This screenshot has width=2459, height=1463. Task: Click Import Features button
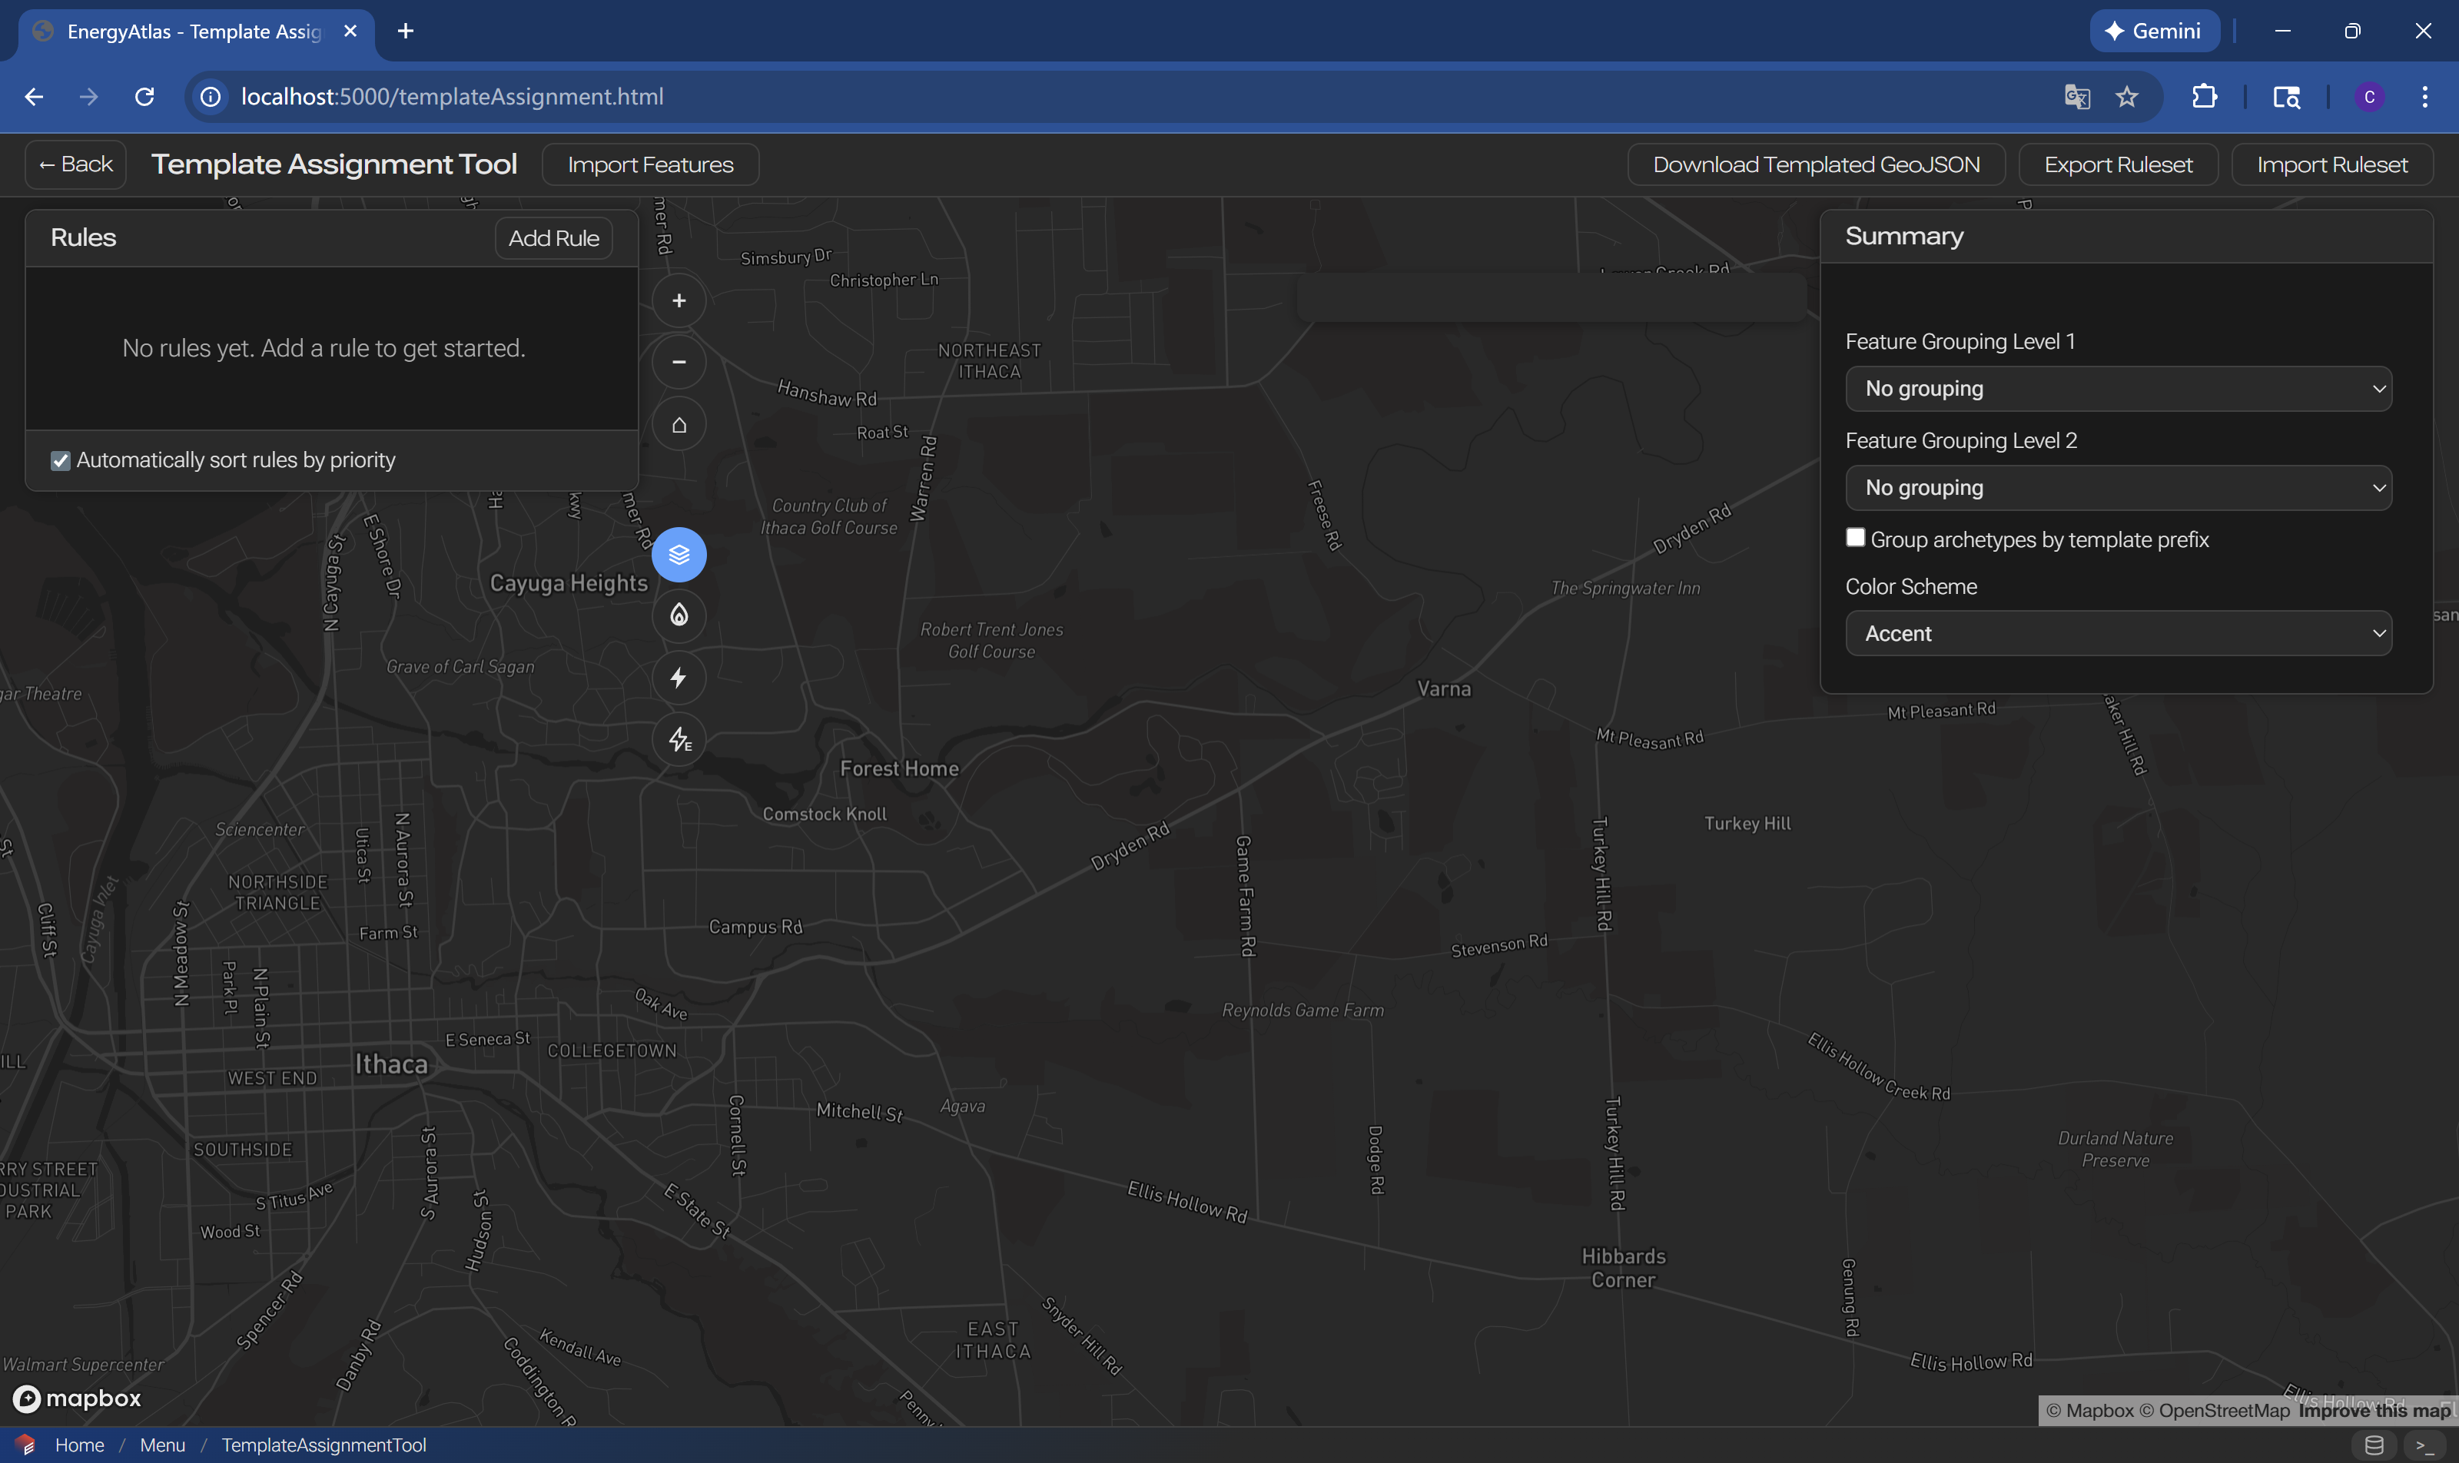[x=650, y=164]
